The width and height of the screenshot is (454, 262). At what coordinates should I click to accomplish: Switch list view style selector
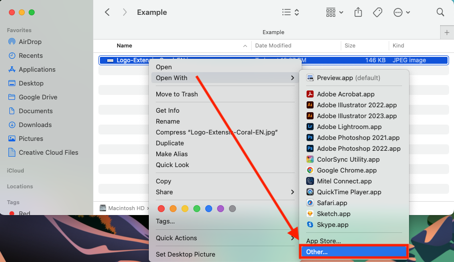point(290,12)
